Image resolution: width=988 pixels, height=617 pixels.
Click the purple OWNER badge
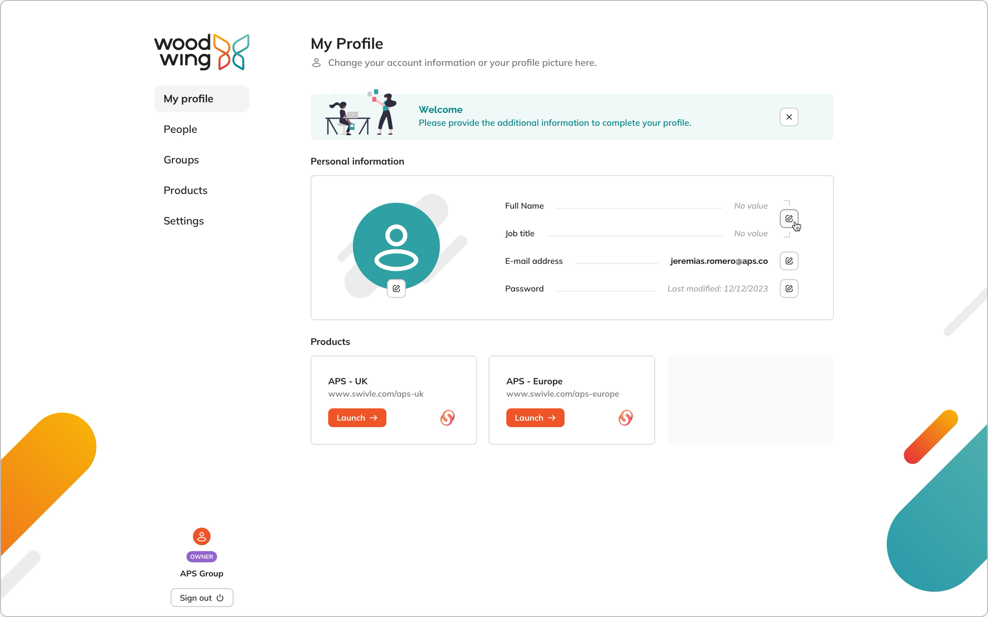[x=201, y=557]
